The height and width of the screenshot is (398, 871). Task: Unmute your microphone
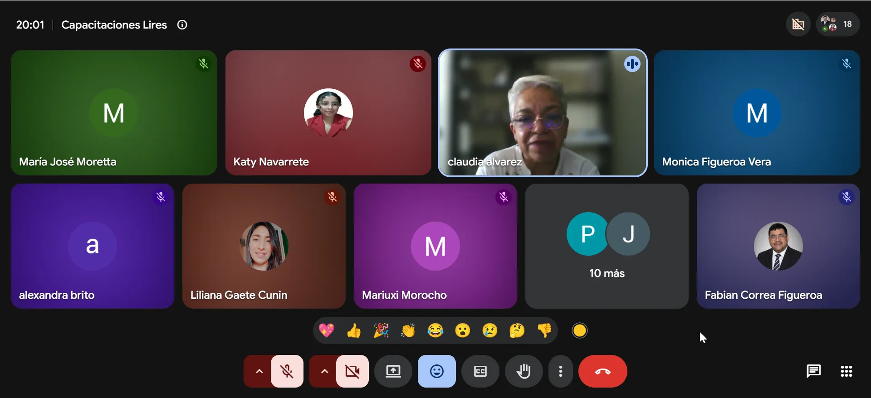pos(287,371)
